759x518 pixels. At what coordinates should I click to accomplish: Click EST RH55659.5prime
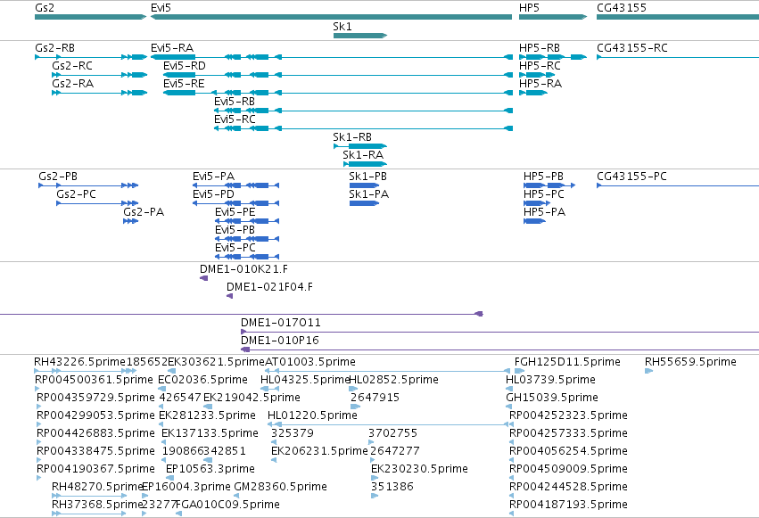690,362
